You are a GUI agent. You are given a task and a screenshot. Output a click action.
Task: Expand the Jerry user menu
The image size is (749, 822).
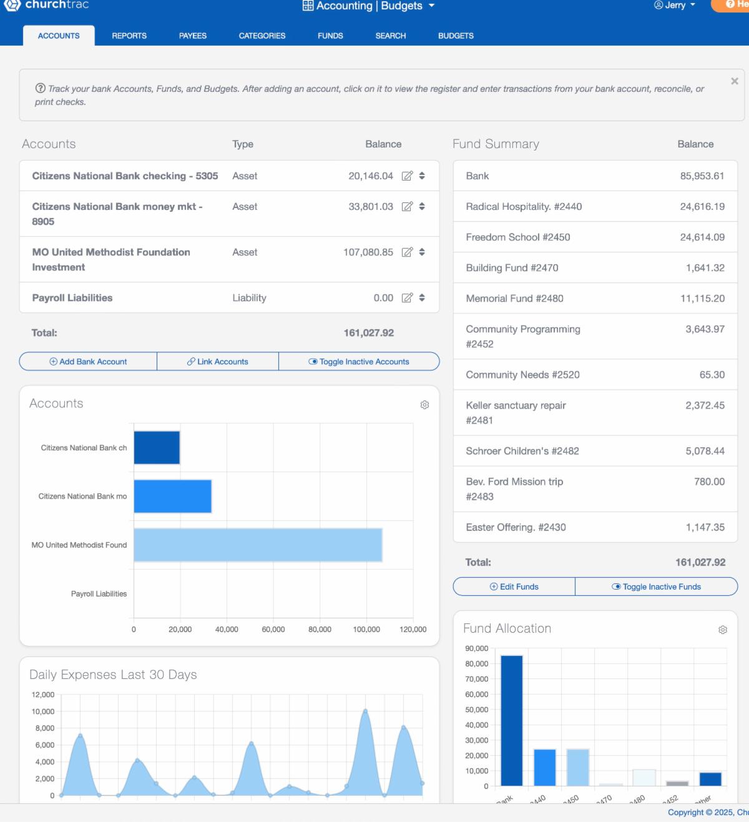pyautogui.click(x=674, y=5)
